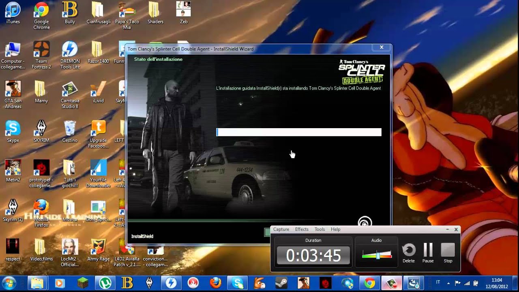519x292 pixels.
Task: Open Firefox from the taskbar
Action: (x=215, y=283)
